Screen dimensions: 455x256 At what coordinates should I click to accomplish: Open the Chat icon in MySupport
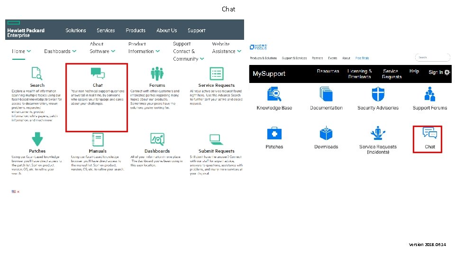[430, 134]
